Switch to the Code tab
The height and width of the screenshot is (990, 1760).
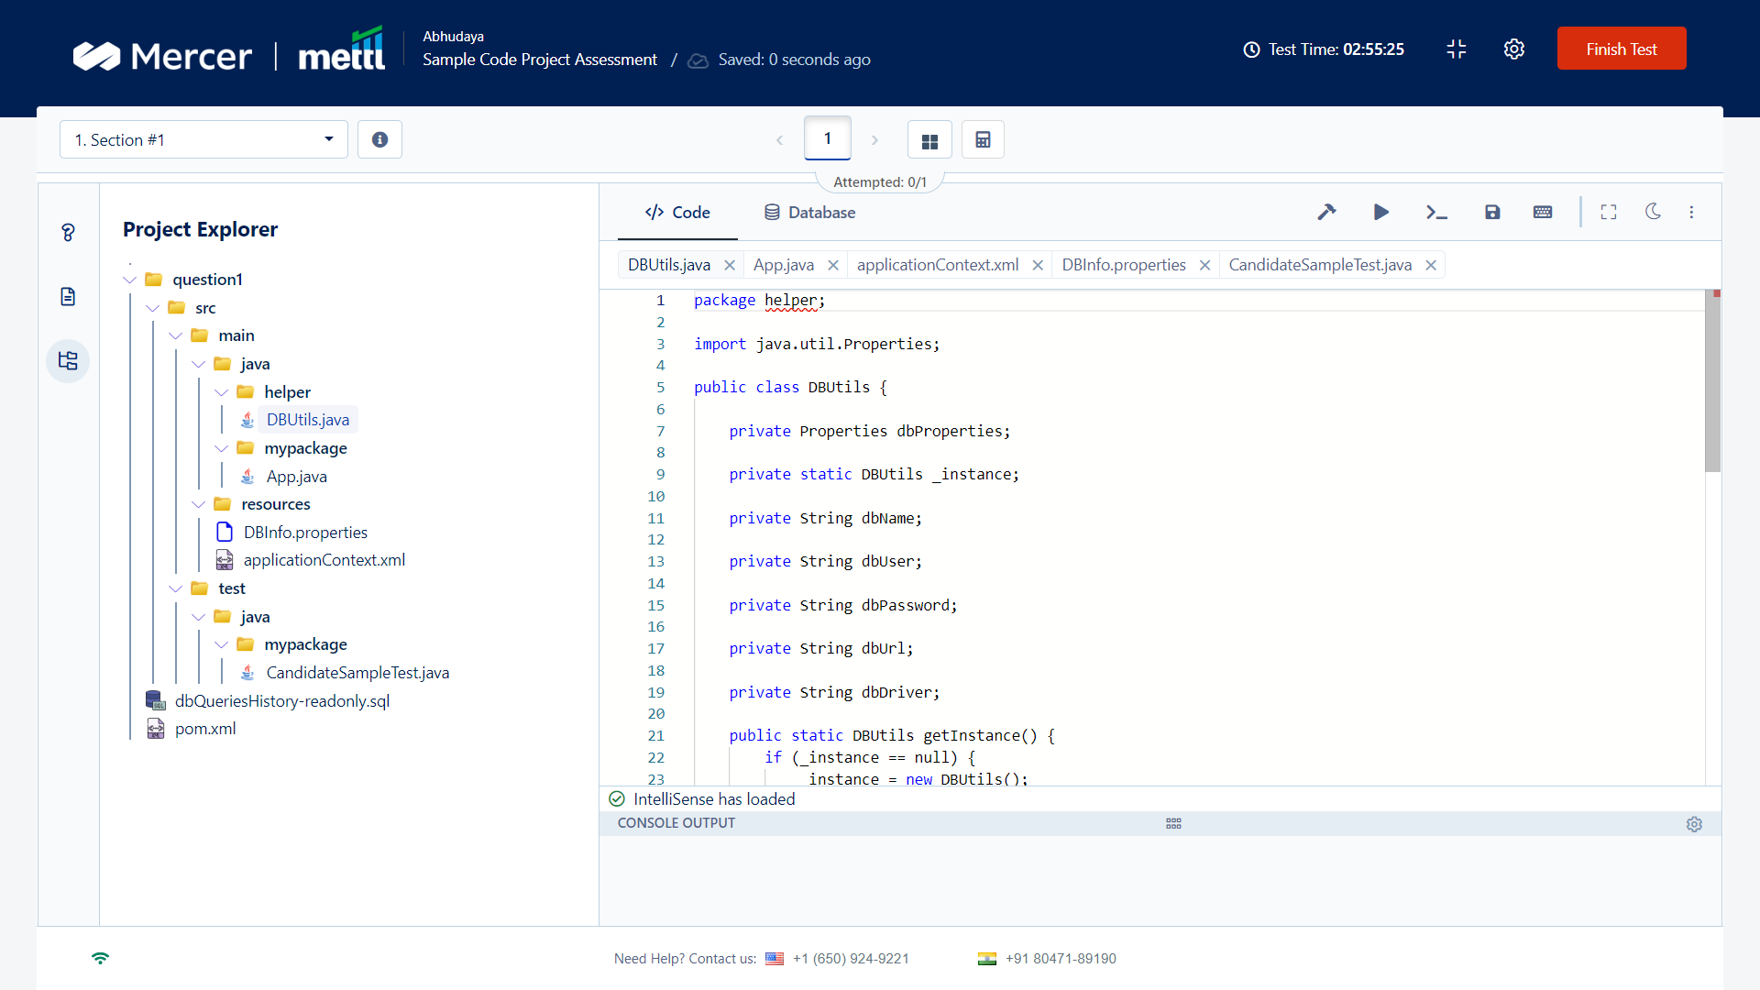(677, 213)
